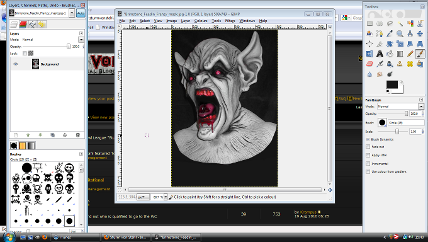
Task: Open the ruler unit px dropdown
Action: point(143,197)
